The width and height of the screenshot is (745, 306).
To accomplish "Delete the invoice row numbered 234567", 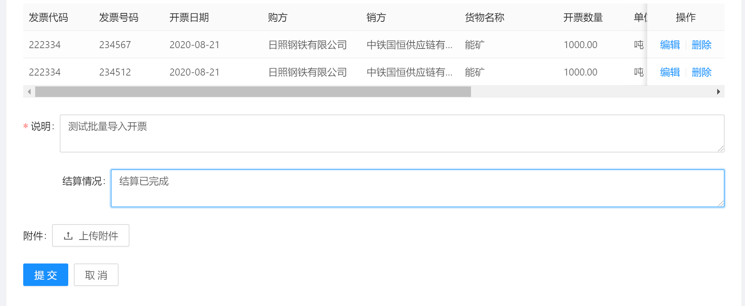I will click(701, 45).
